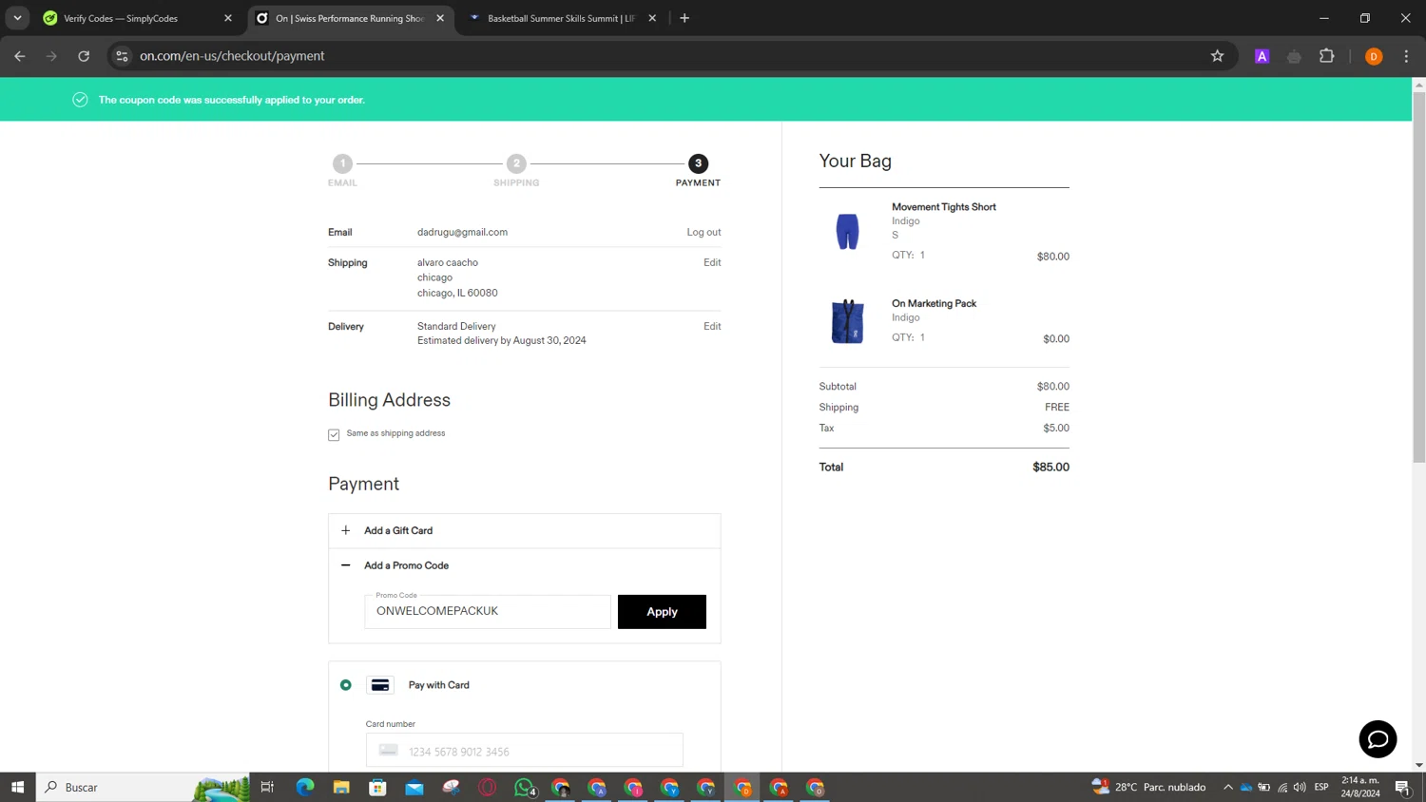Viewport: 1426px width, 802px height.
Task: Switch to On Swiss Performance Running tab
Action: (350, 18)
